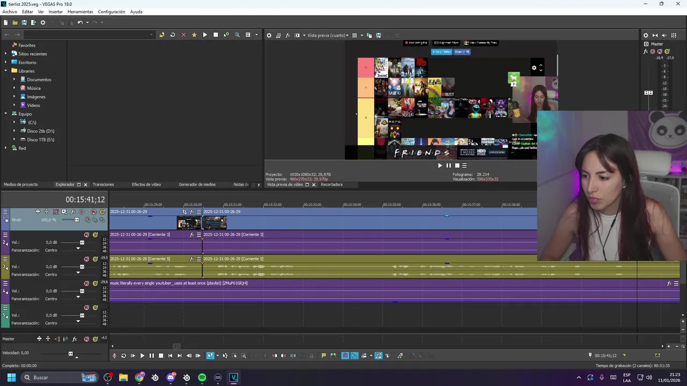Expand Documentos library node
The height and width of the screenshot is (386, 687).
coord(14,79)
